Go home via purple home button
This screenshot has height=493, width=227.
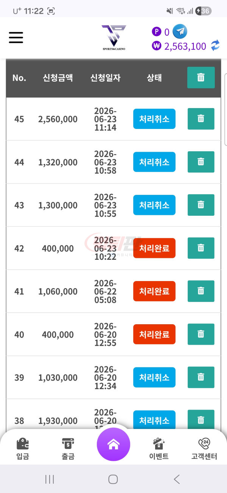(113, 444)
